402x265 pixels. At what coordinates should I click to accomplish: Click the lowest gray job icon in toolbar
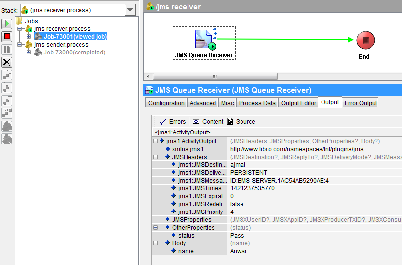pyautogui.click(x=7, y=139)
